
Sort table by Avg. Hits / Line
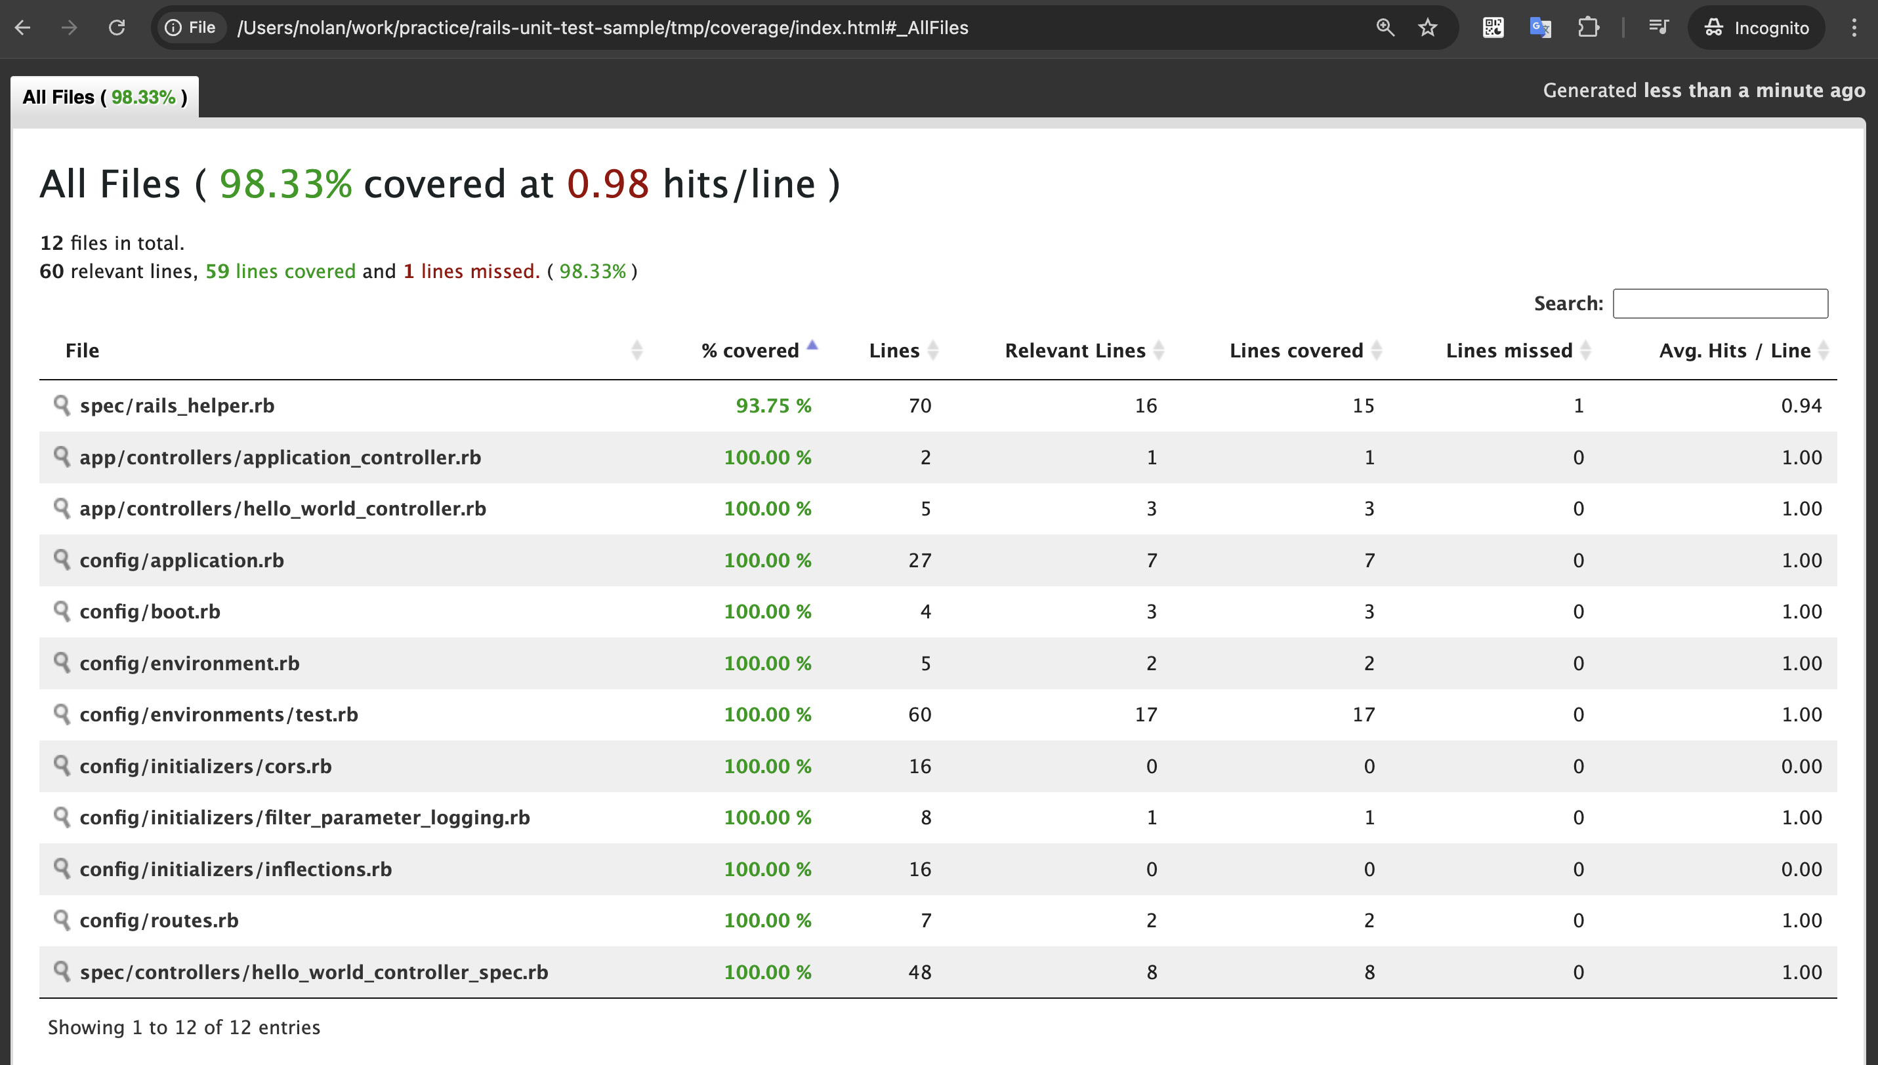click(x=1734, y=350)
